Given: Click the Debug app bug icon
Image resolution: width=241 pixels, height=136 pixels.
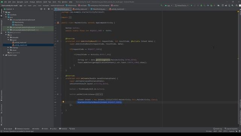Looking at the screenshot, I should (x=201, y=5).
